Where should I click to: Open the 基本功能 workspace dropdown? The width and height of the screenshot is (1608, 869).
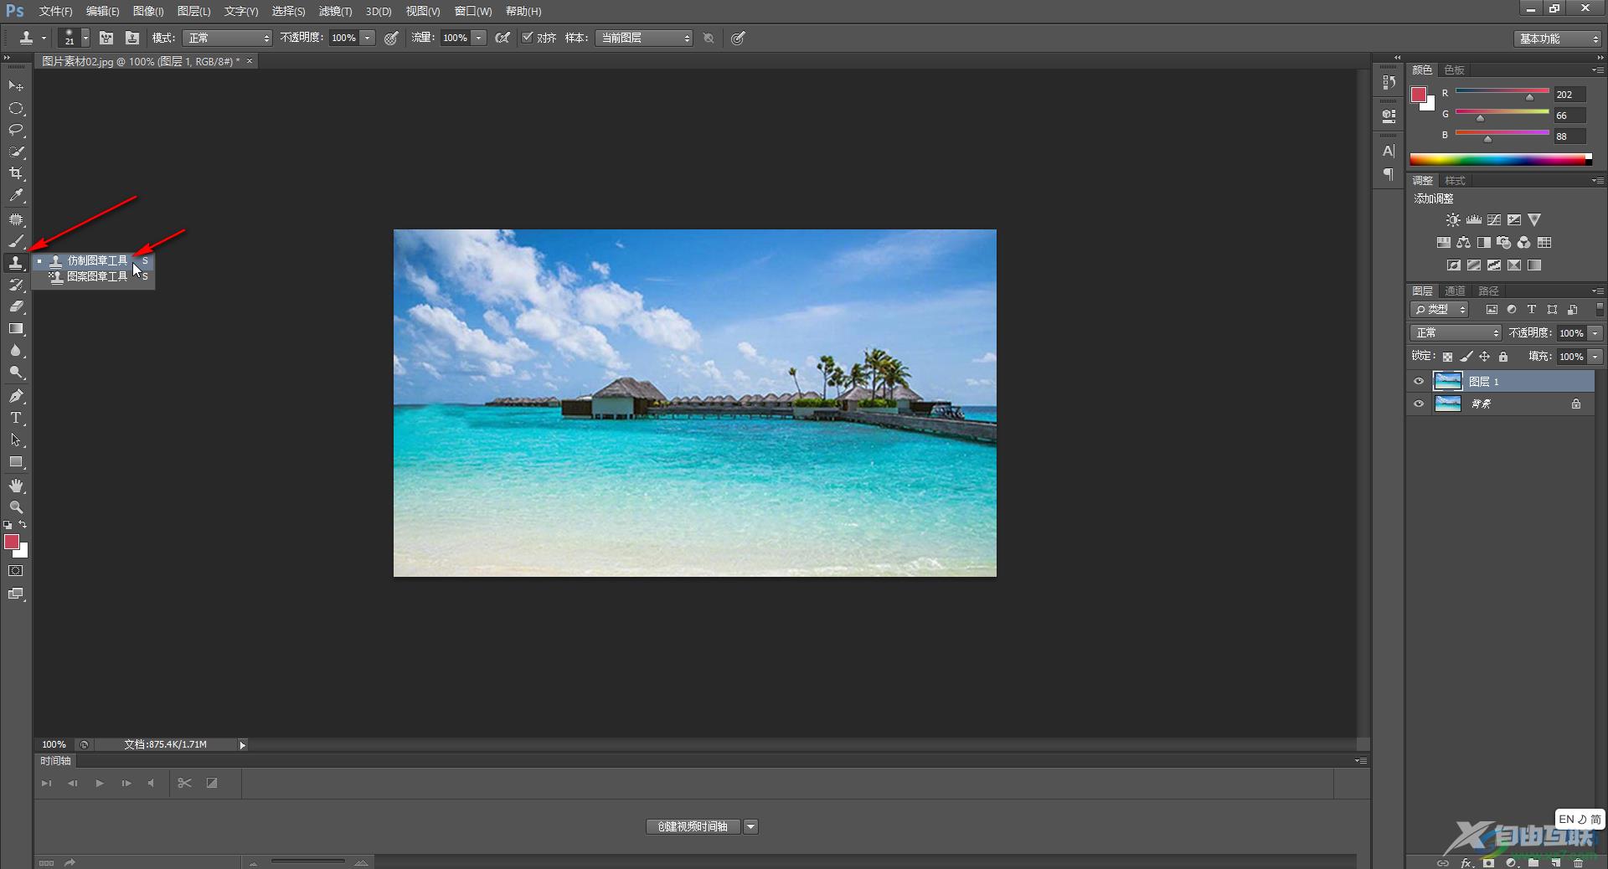click(1558, 39)
